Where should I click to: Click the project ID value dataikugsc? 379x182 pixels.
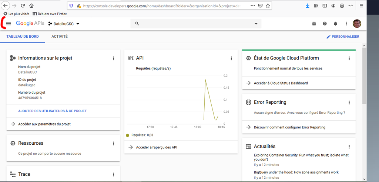27,85
